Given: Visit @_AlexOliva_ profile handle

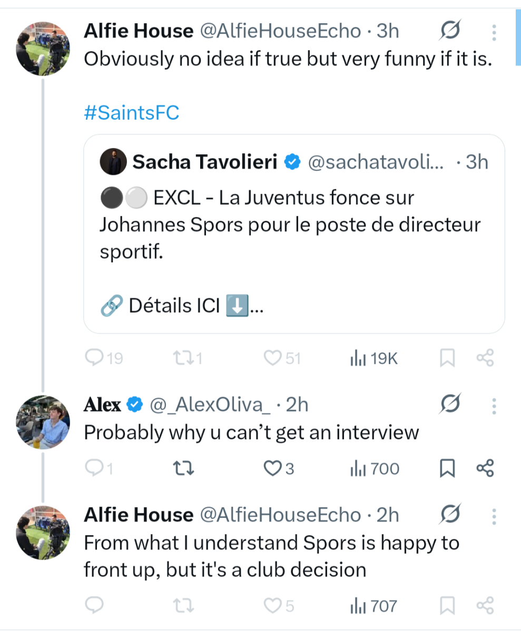Looking at the screenshot, I should (x=210, y=405).
